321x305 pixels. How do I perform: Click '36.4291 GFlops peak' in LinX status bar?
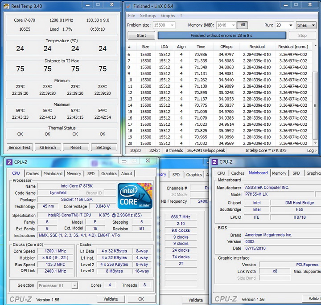tap(206, 150)
